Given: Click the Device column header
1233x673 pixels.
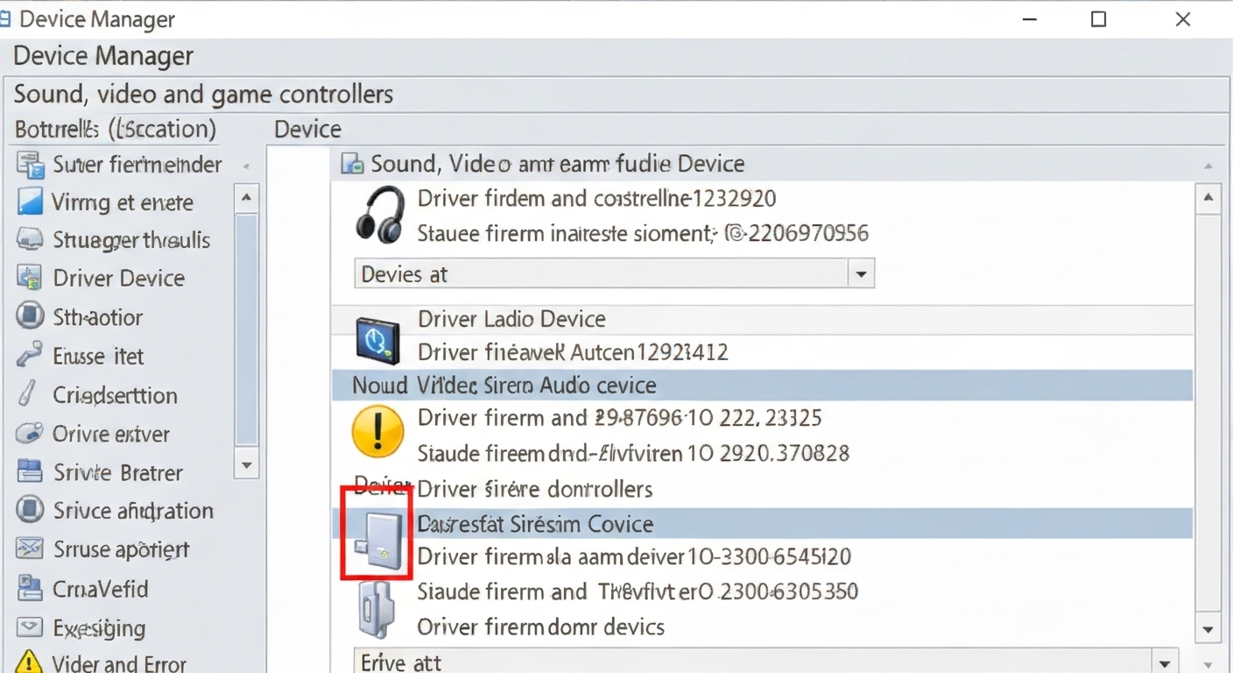Looking at the screenshot, I should coord(307,129).
